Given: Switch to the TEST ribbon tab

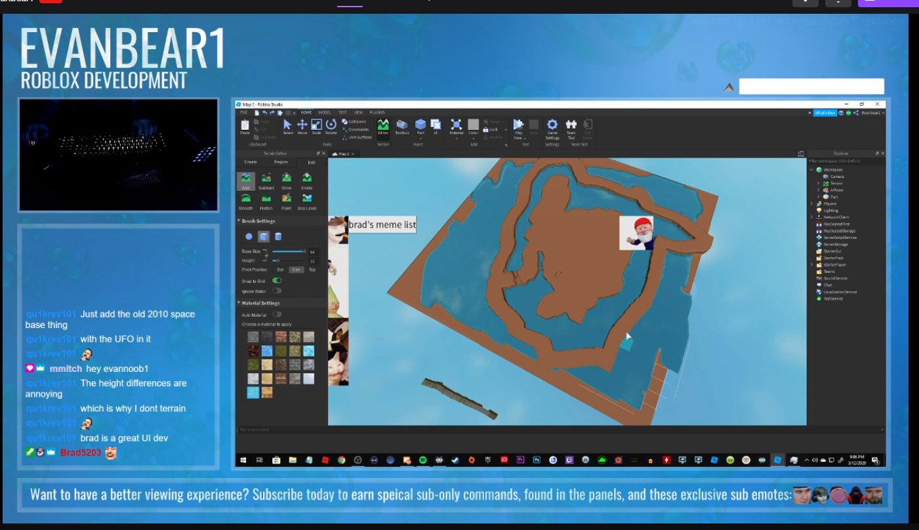Looking at the screenshot, I should tap(342, 113).
